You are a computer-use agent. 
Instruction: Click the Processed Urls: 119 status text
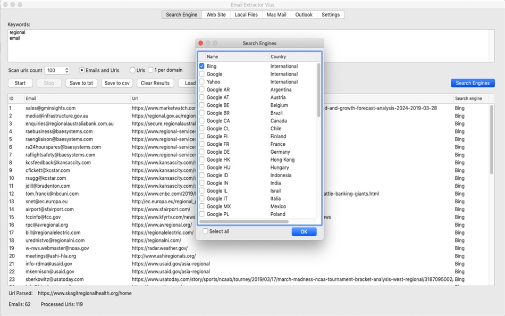62,304
